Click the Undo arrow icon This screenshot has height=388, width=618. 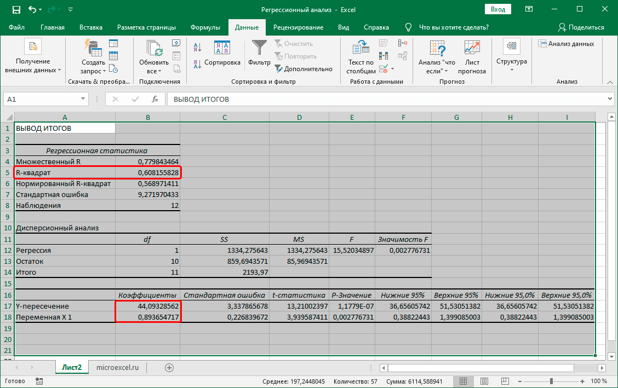pyautogui.click(x=32, y=9)
